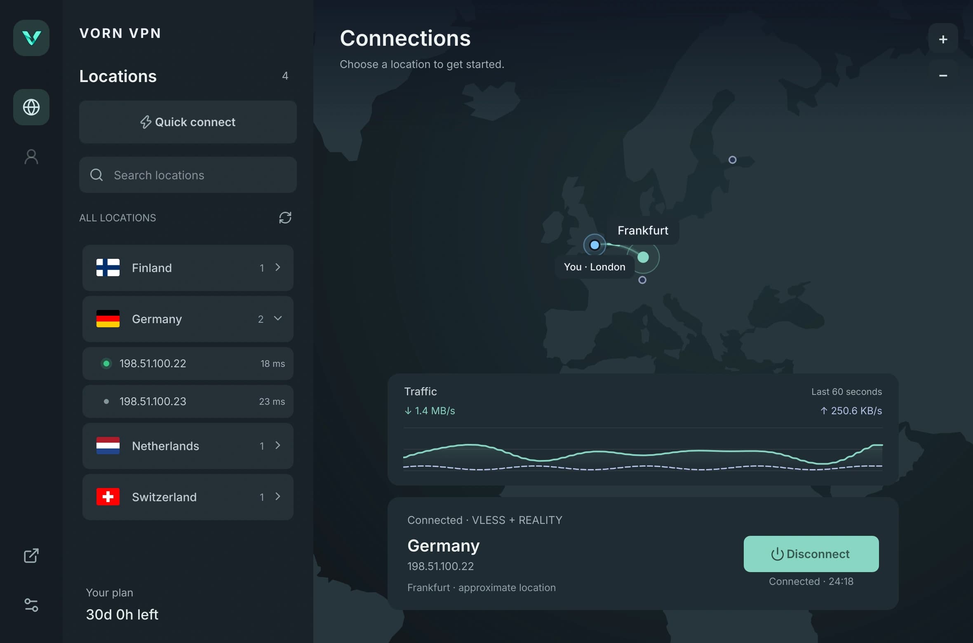Zoom out the map with minus

click(x=943, y=75)
